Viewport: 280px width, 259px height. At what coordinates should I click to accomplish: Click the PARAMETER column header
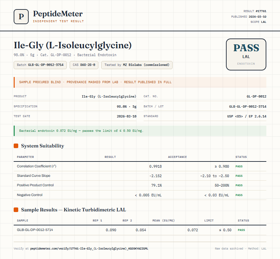point(25,157)
